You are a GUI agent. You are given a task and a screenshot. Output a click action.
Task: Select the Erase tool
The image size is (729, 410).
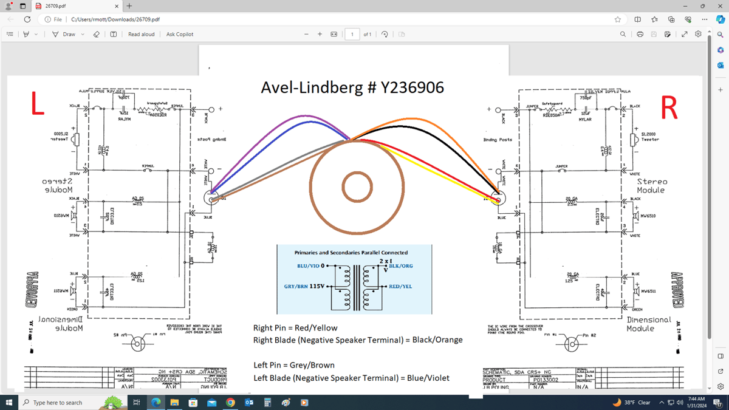pyautogui.click(x=97, y=35)
